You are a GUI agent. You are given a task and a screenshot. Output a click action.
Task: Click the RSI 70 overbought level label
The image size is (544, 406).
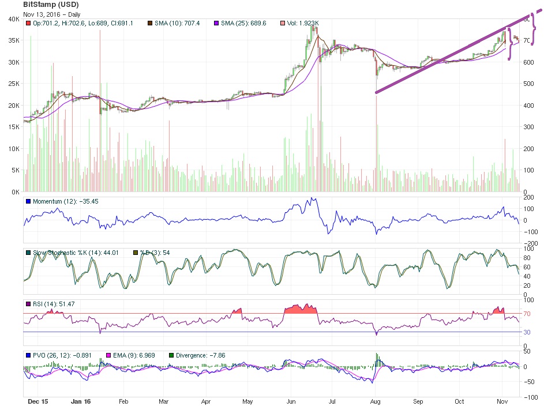click(x=527, y=314)
